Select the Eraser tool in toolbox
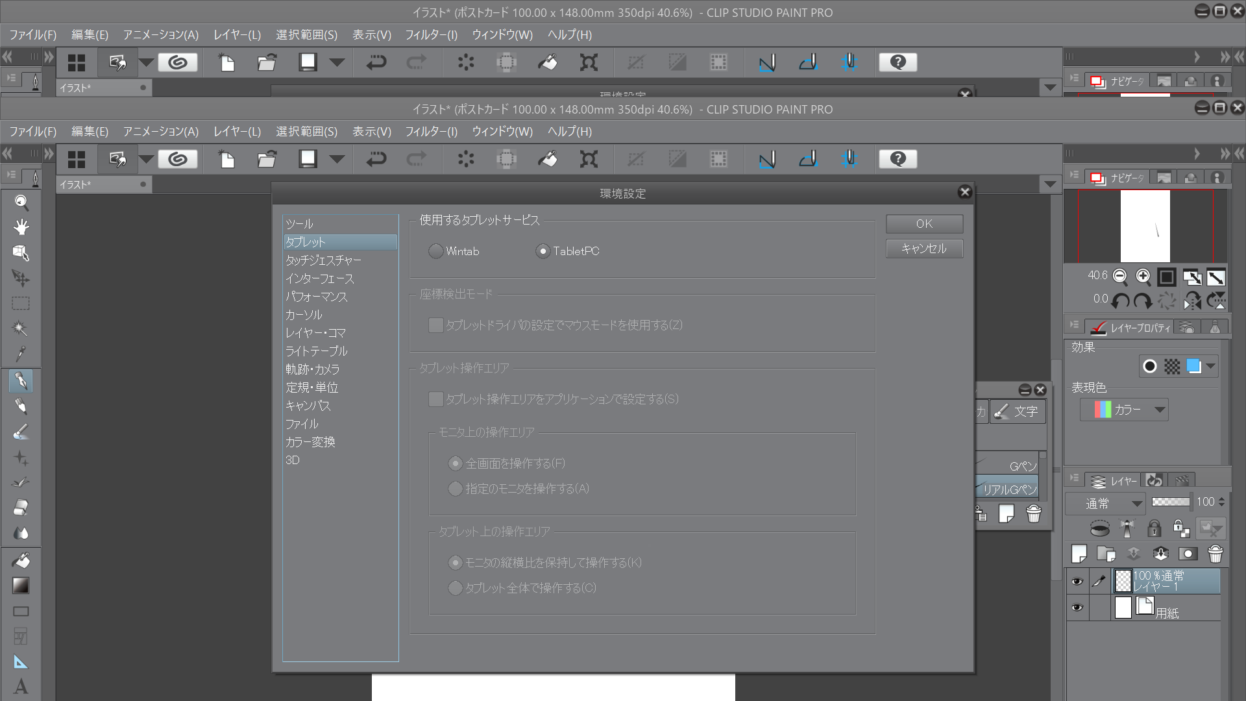1246x701 pixels. coord(21,507)
